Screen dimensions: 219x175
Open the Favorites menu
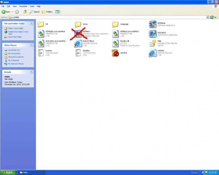click(23, 7)
